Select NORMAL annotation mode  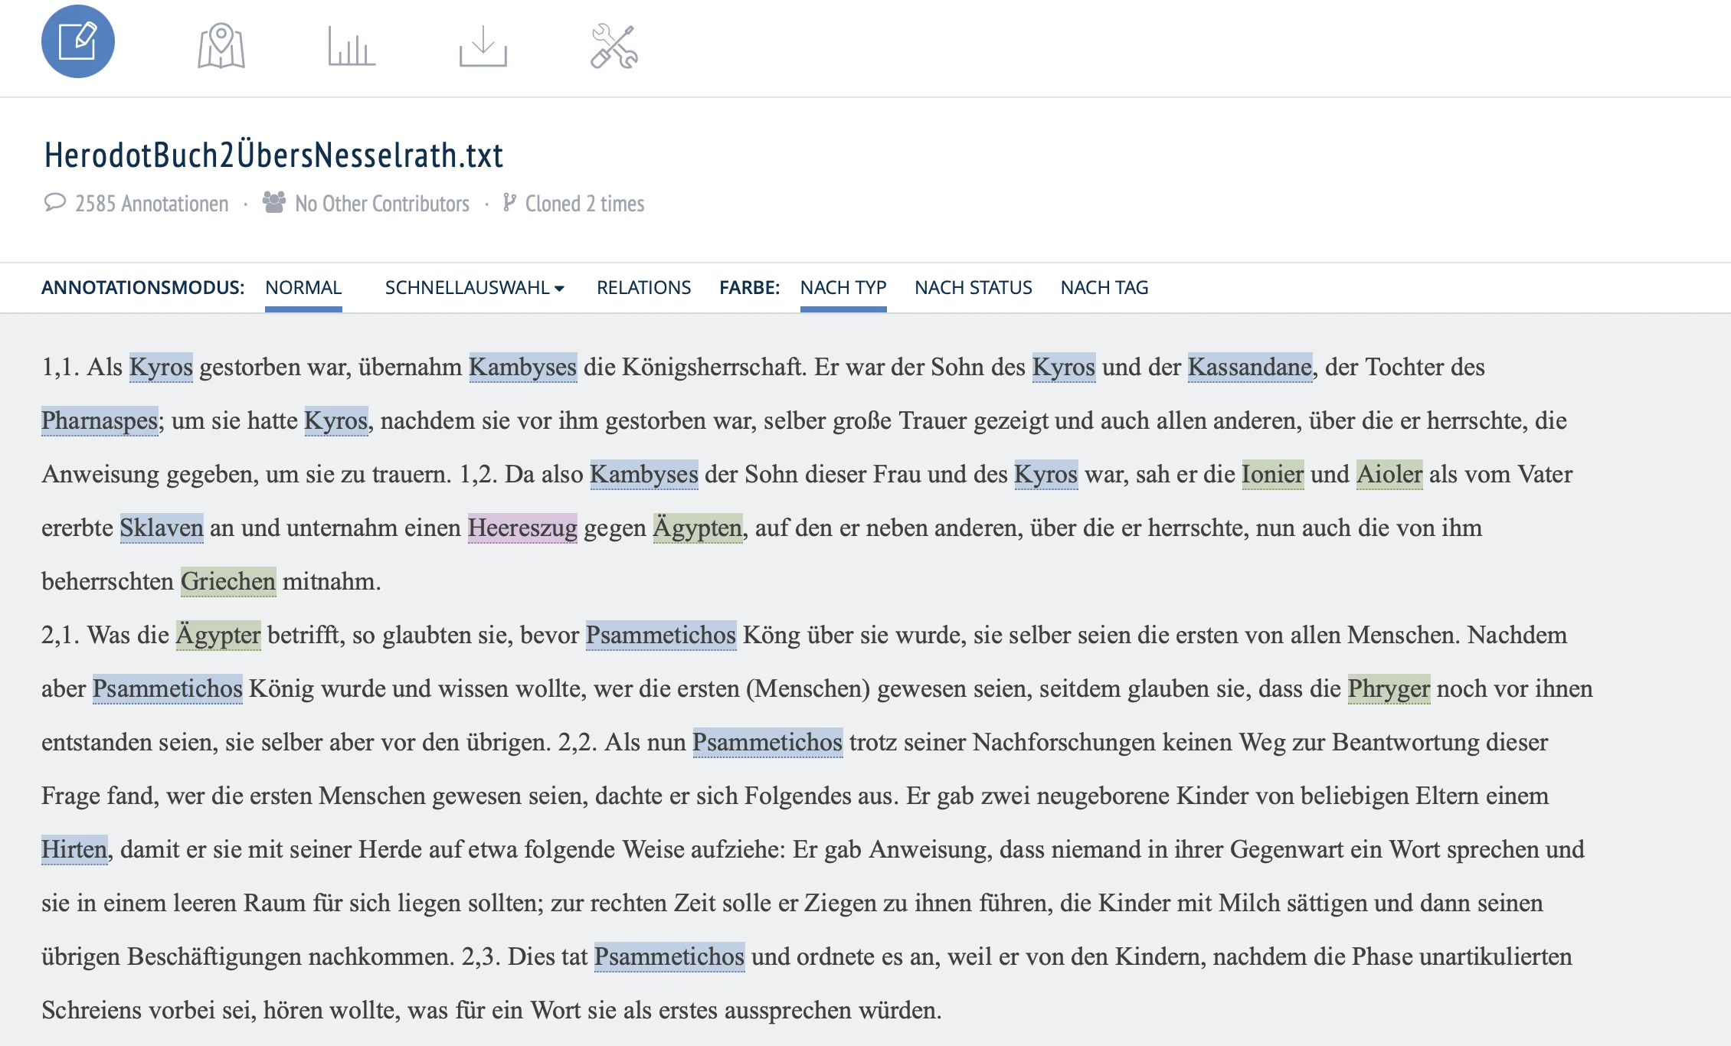pyautogui.click(x=303, y=288)
